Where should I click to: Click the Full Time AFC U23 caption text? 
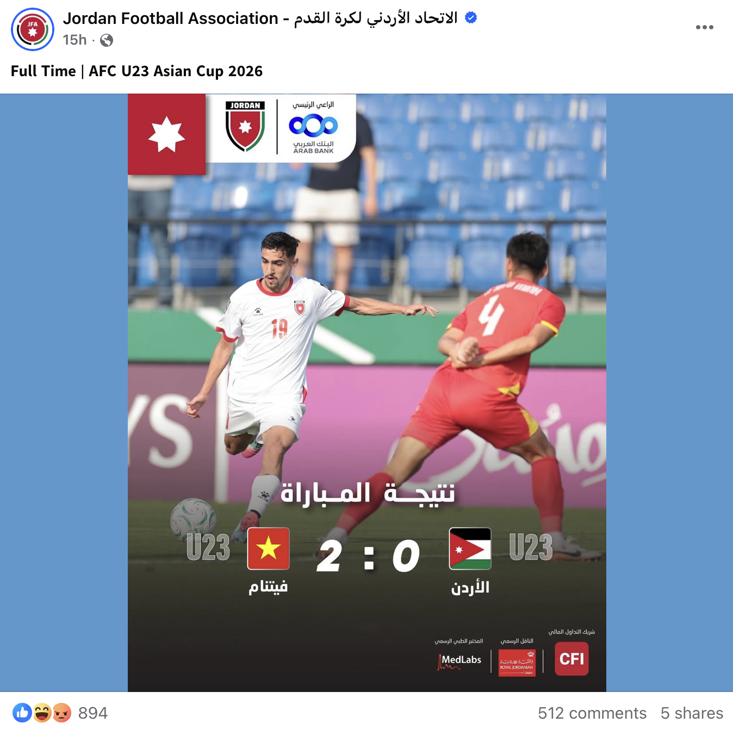coord(136,71)
